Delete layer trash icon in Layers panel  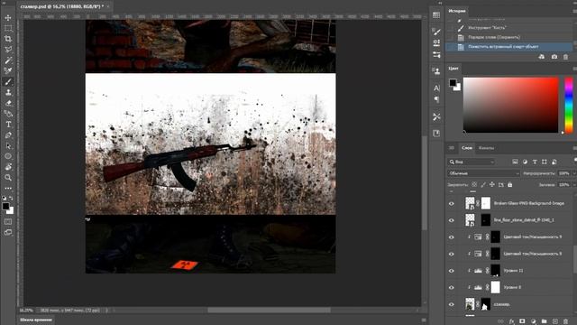pyautogui.click(x=565, y=321)
